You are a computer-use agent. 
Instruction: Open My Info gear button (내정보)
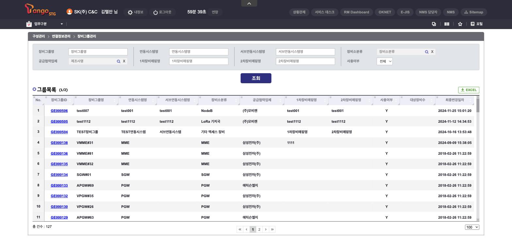click(136, 12)
